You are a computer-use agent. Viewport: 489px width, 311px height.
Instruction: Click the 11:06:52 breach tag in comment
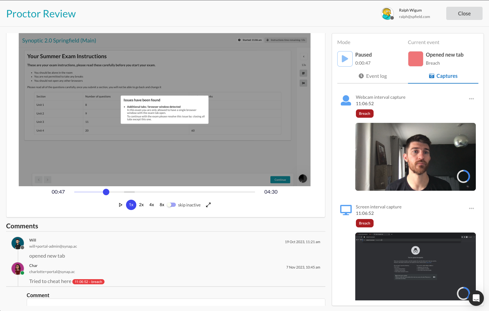pyautogui.click(x=88, y=282)
